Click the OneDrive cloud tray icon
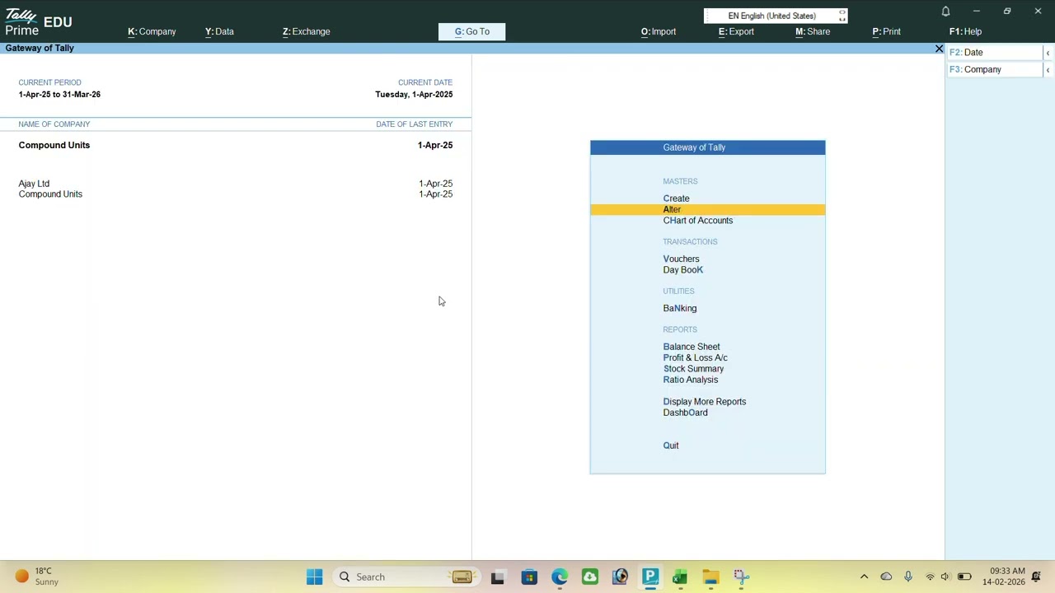Image resolution: width=1055 pixels, height=593 pixels. pyautogui.click(x=886, y=577)
